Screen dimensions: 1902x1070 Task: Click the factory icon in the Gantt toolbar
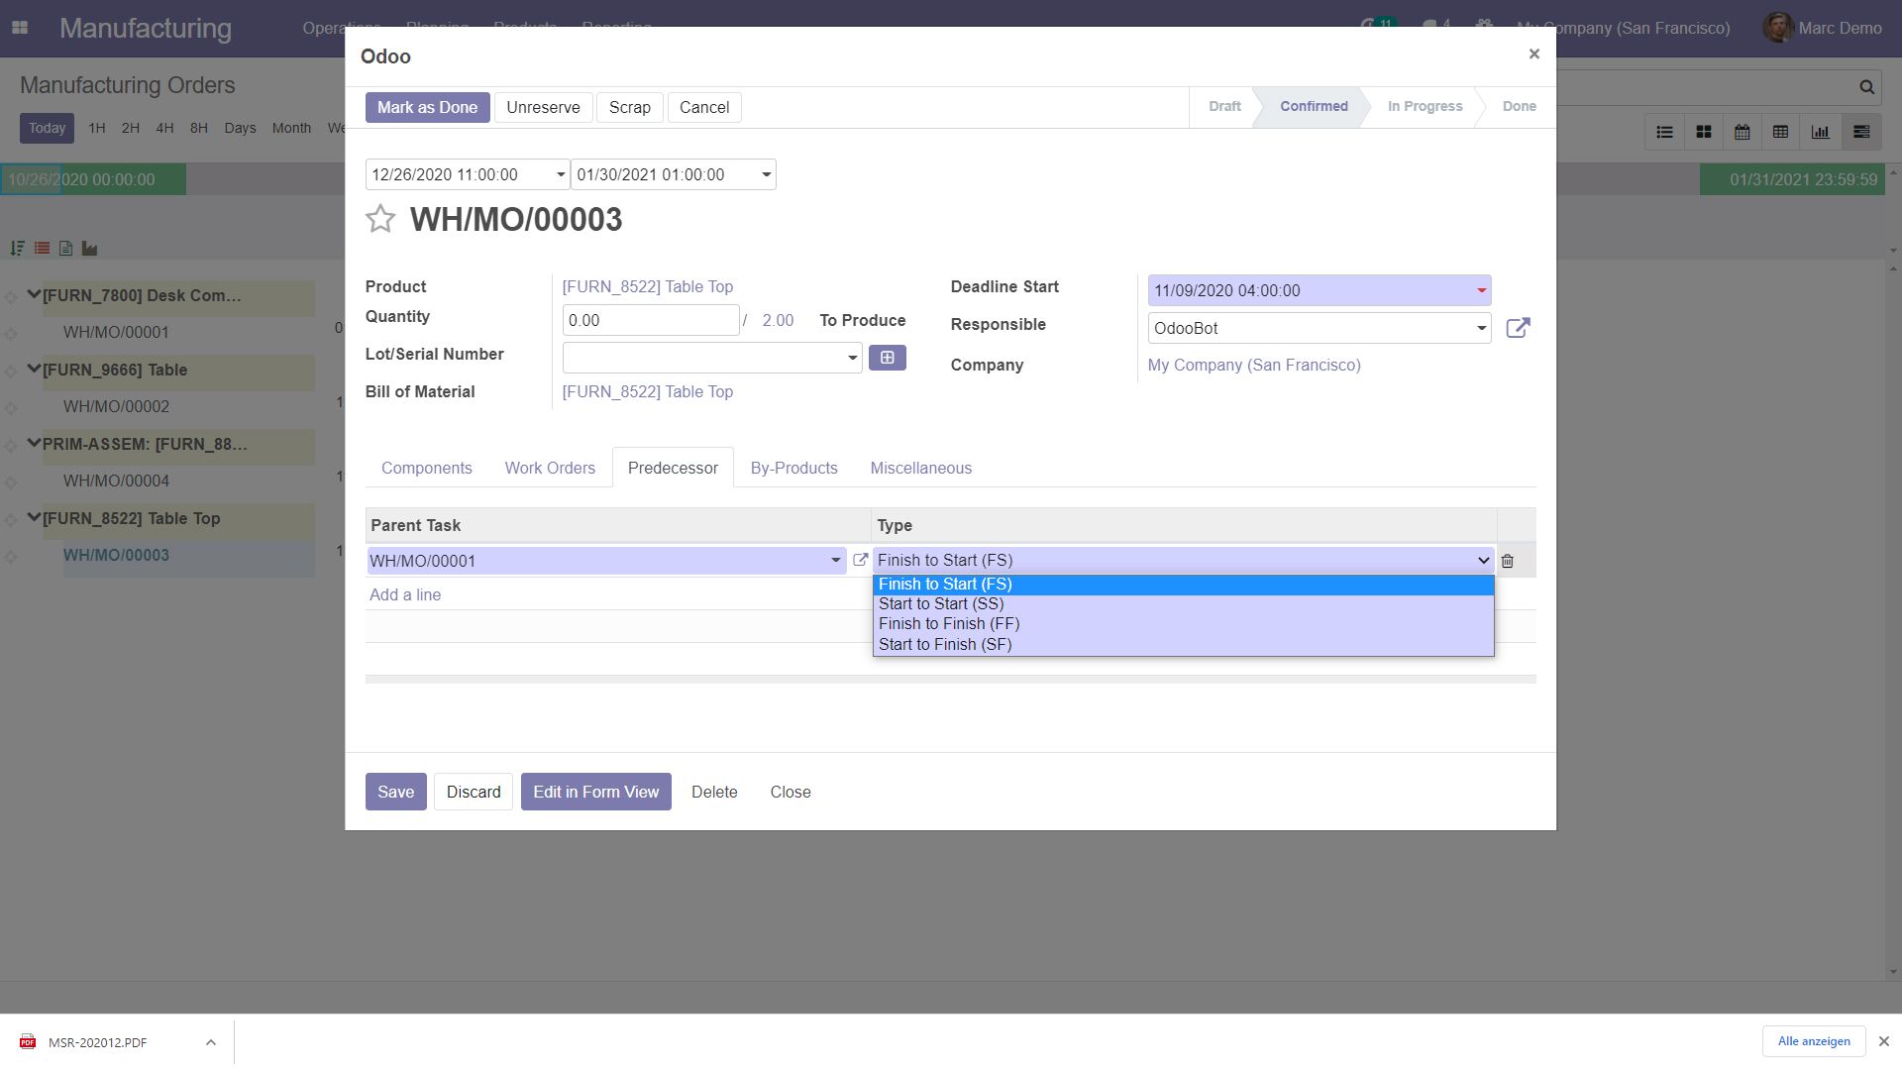[89, 249]
